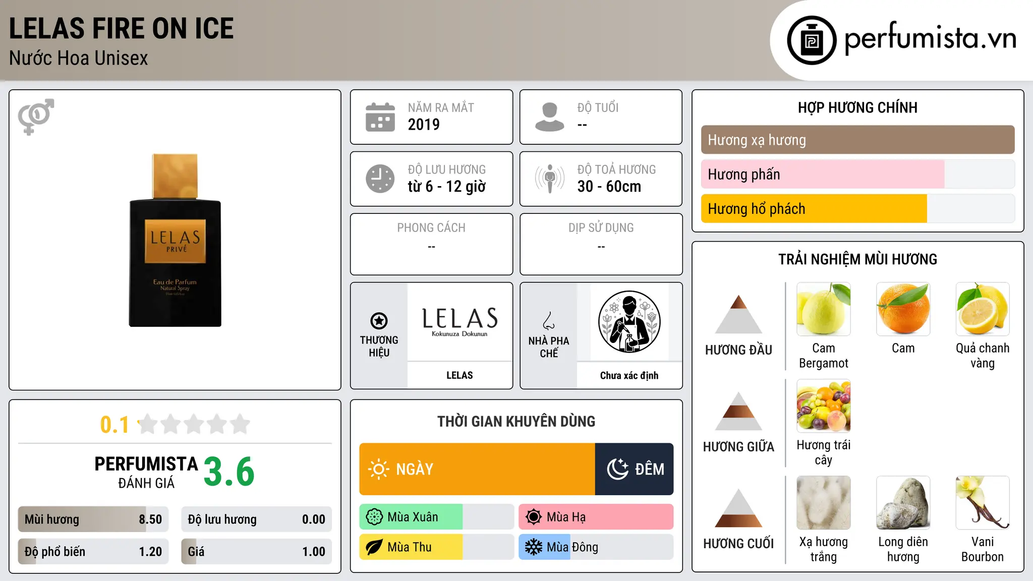1033x581 pixels.
Task: Click the LELAS Kokunuza Dokunun brand logo
Action: coord(460,322)
